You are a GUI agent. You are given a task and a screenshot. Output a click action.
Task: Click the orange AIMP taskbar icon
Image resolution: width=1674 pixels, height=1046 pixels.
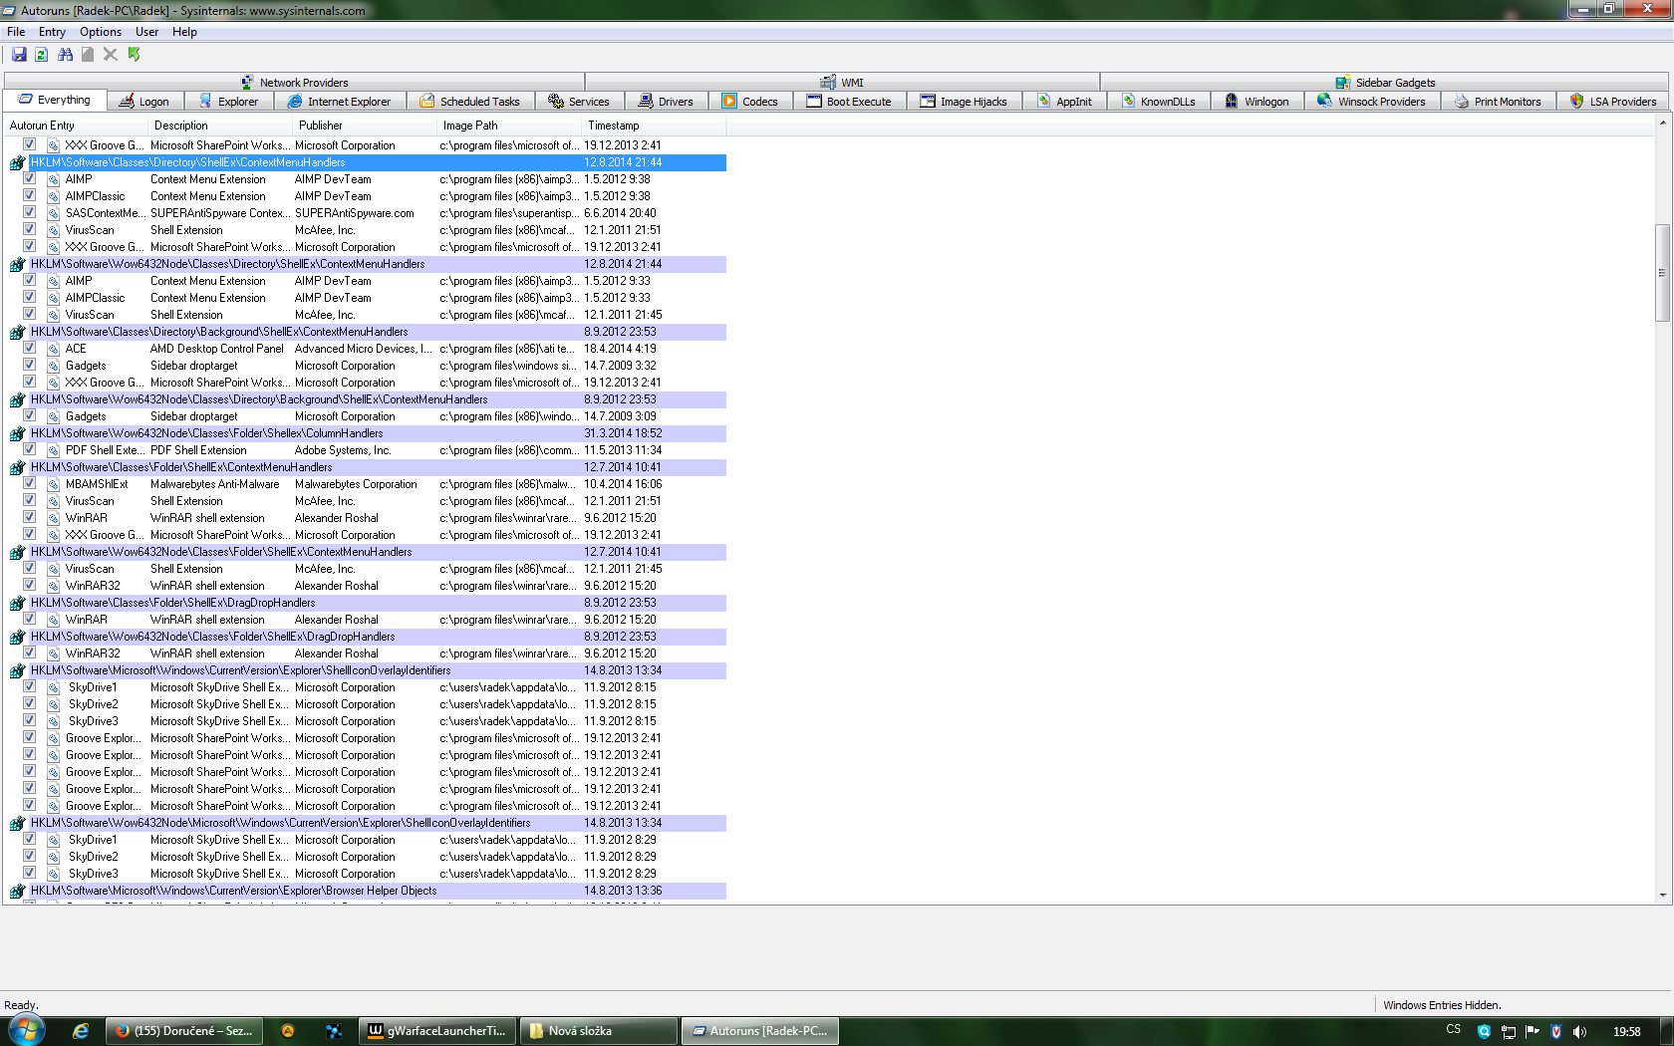tap(288, 1031)
